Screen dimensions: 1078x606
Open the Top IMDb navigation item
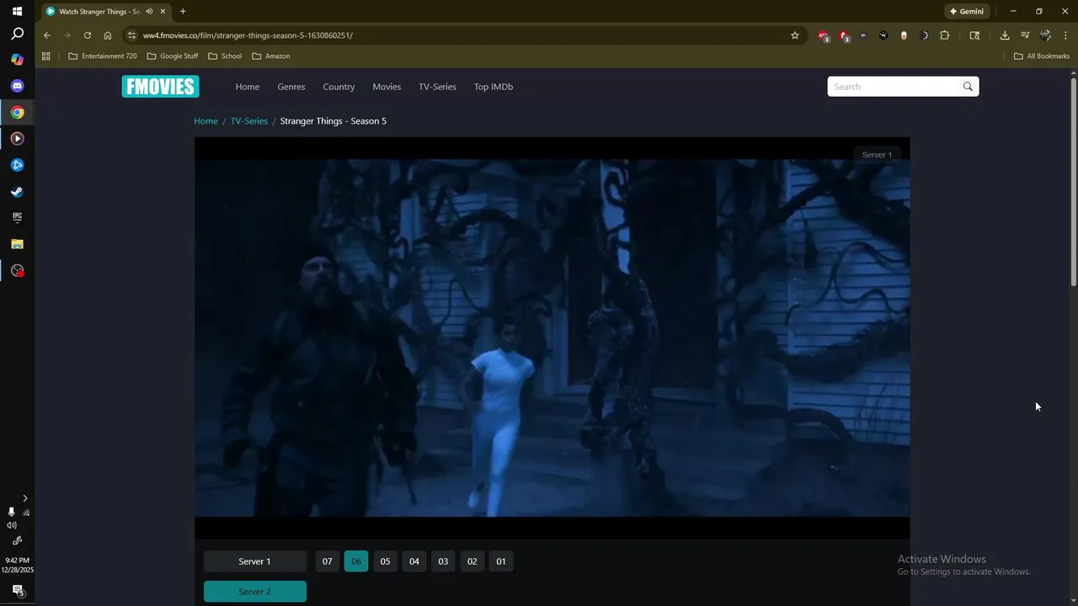click(494, 87)
